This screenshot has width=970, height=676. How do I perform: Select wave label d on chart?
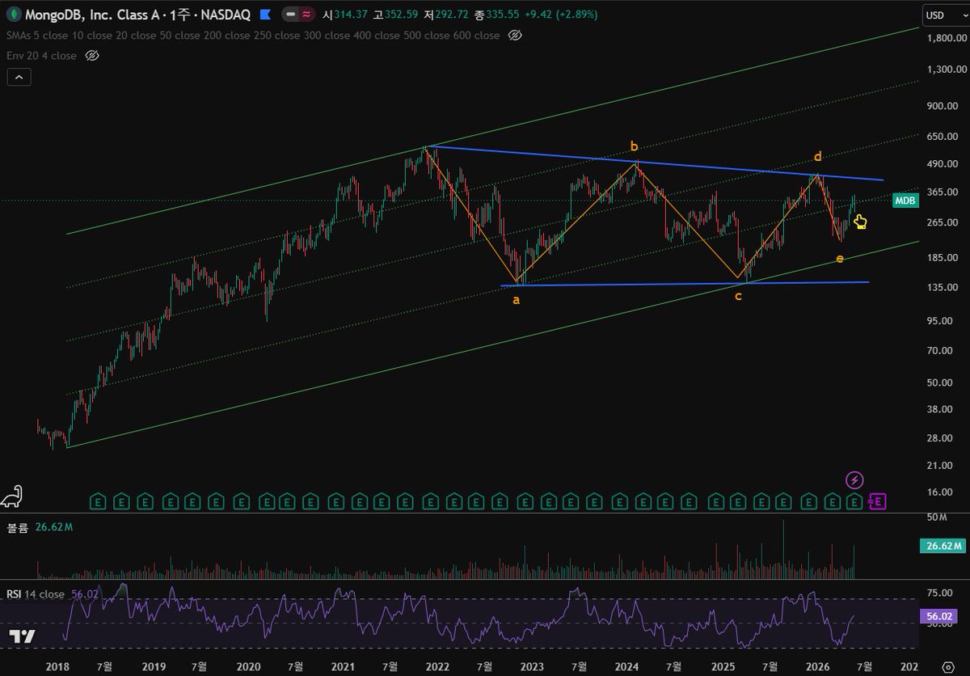click(818, 155)
